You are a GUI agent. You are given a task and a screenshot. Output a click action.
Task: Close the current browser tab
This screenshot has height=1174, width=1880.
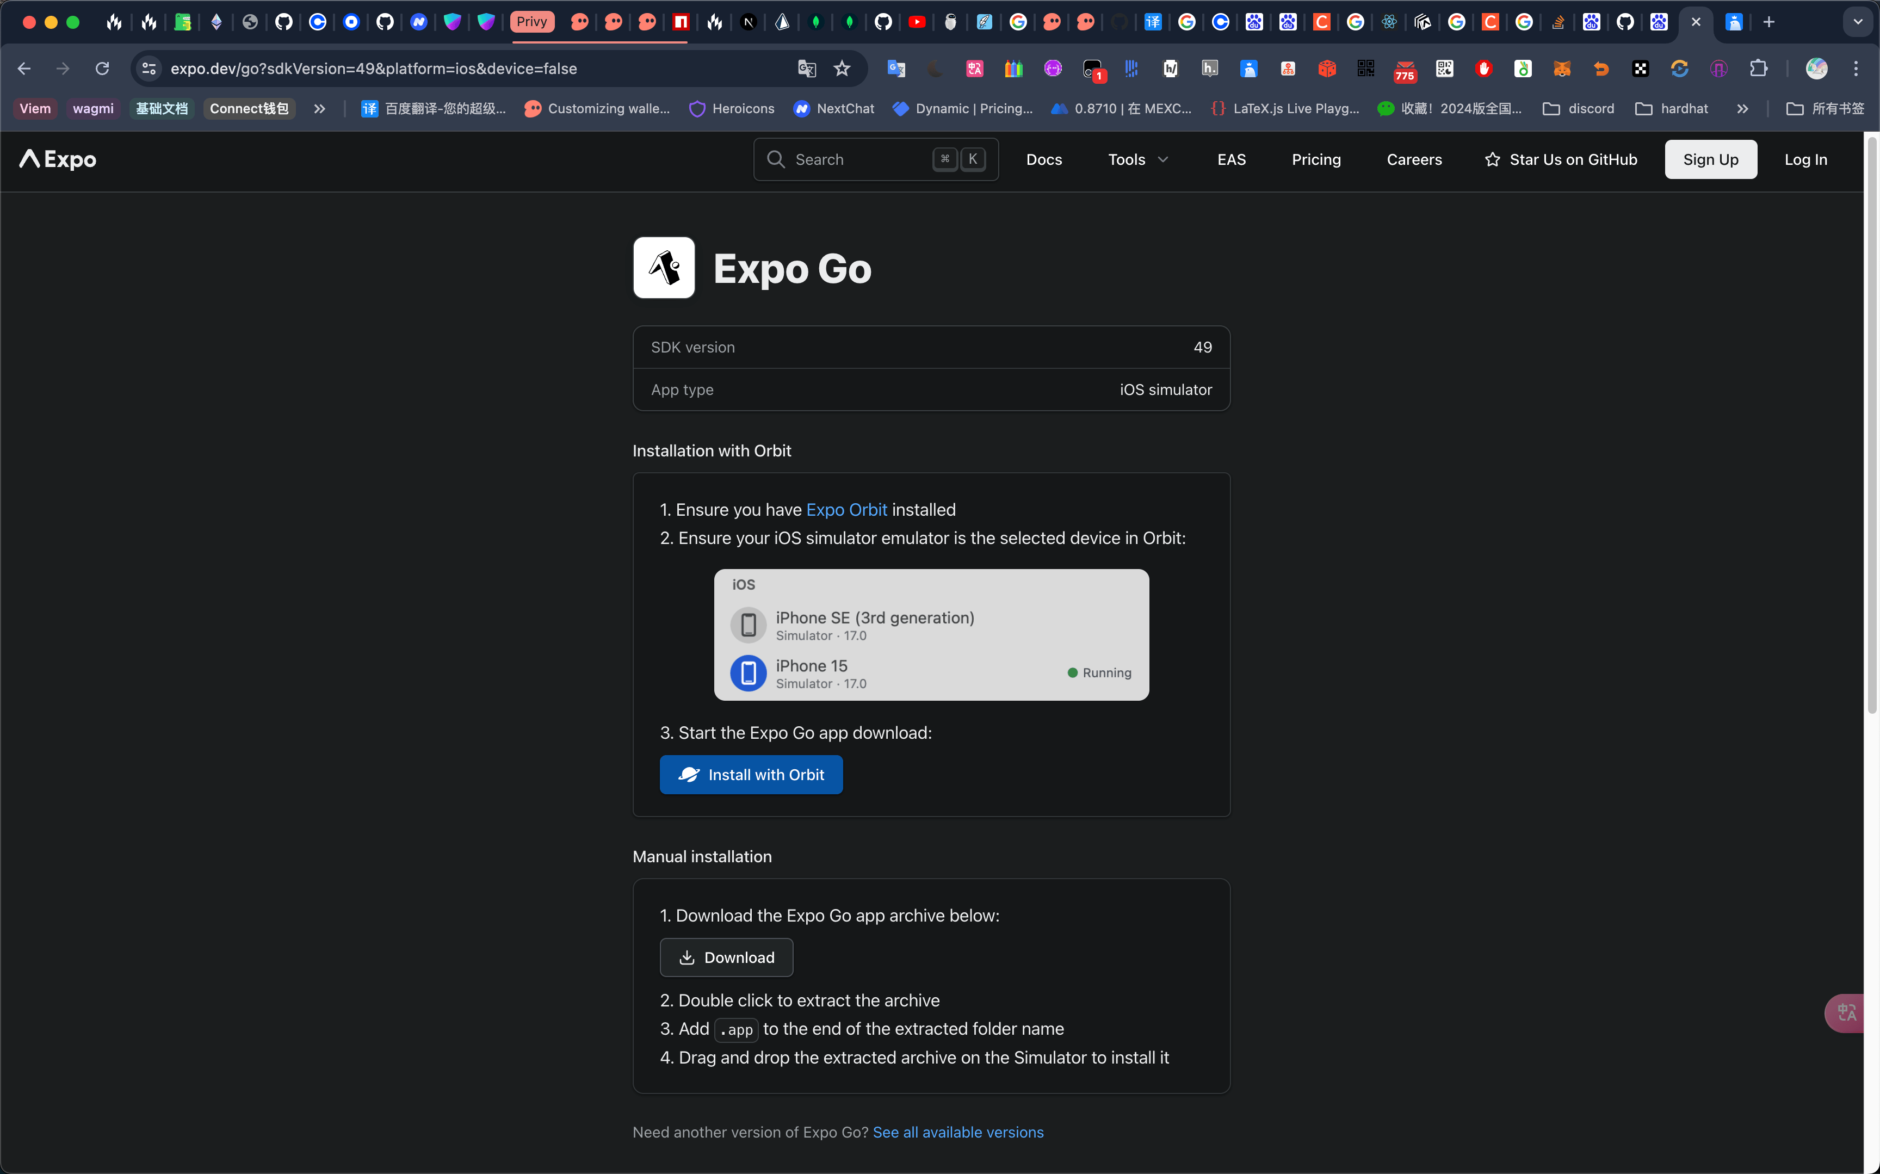tap(1696, 22)
